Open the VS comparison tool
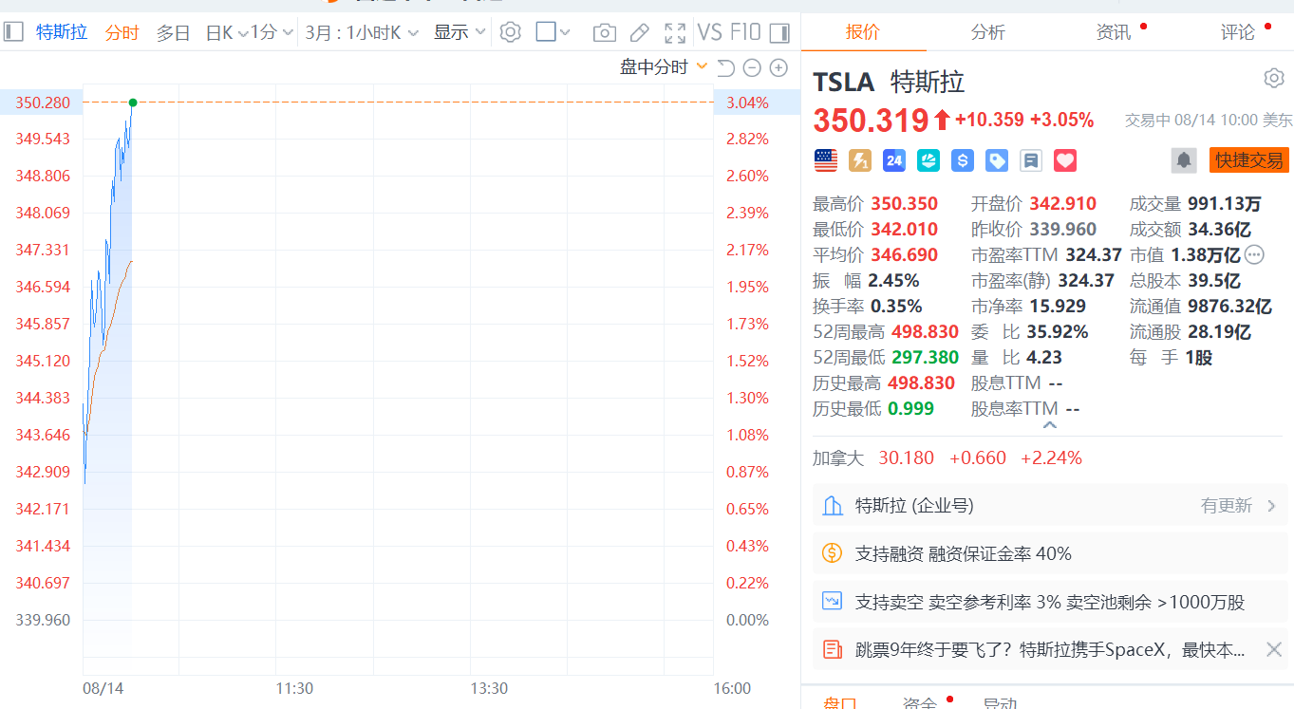 710,32
